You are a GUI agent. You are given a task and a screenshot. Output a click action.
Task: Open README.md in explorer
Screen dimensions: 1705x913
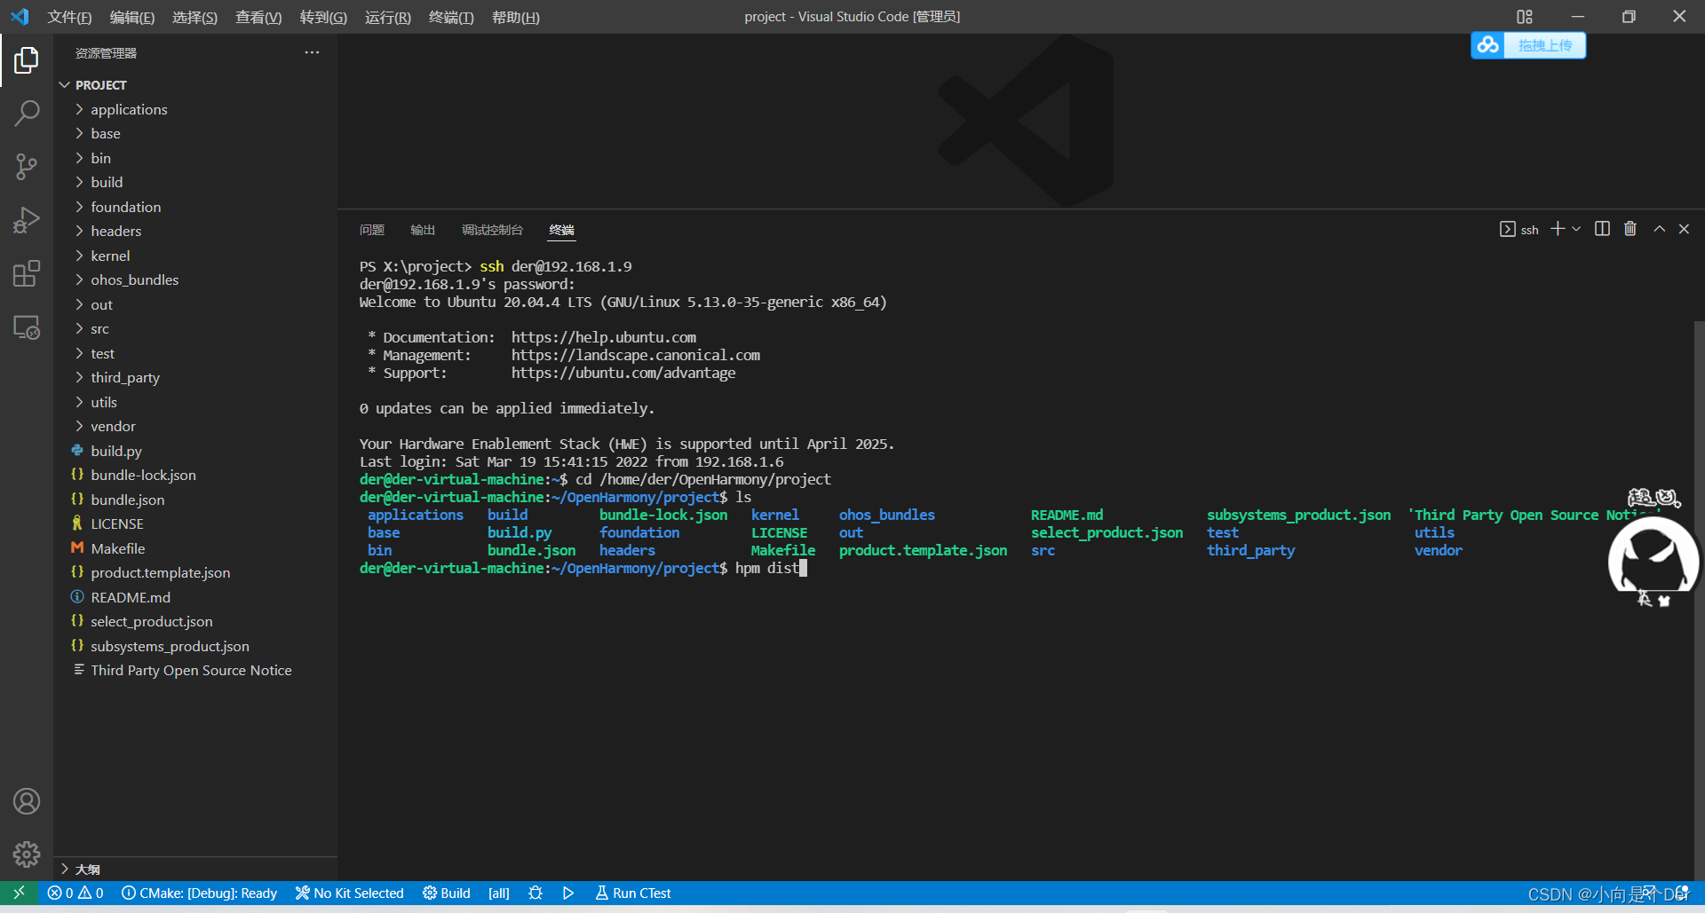[195, 597]
